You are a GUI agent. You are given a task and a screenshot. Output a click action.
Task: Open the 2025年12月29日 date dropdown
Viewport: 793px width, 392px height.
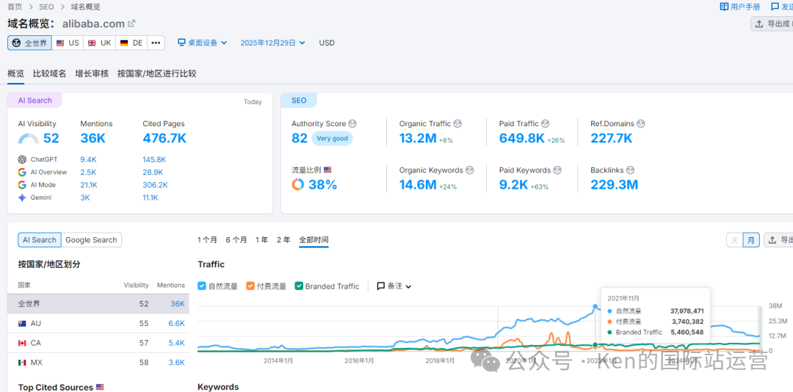tap(272, 43)
